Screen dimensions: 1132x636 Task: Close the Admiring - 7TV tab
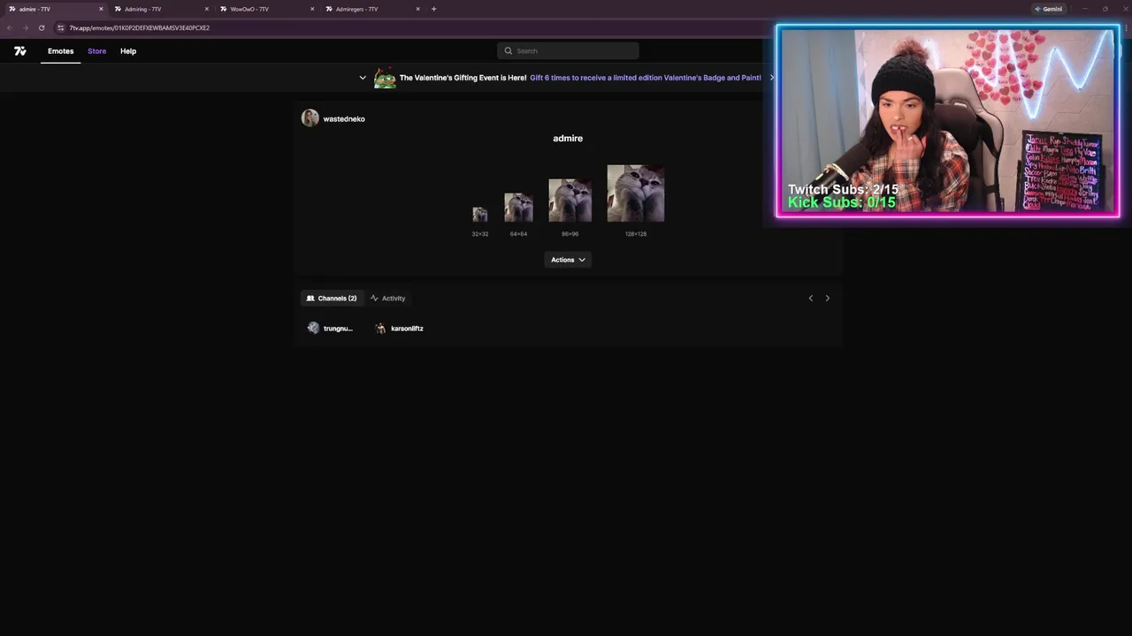(x=207, y=9)
